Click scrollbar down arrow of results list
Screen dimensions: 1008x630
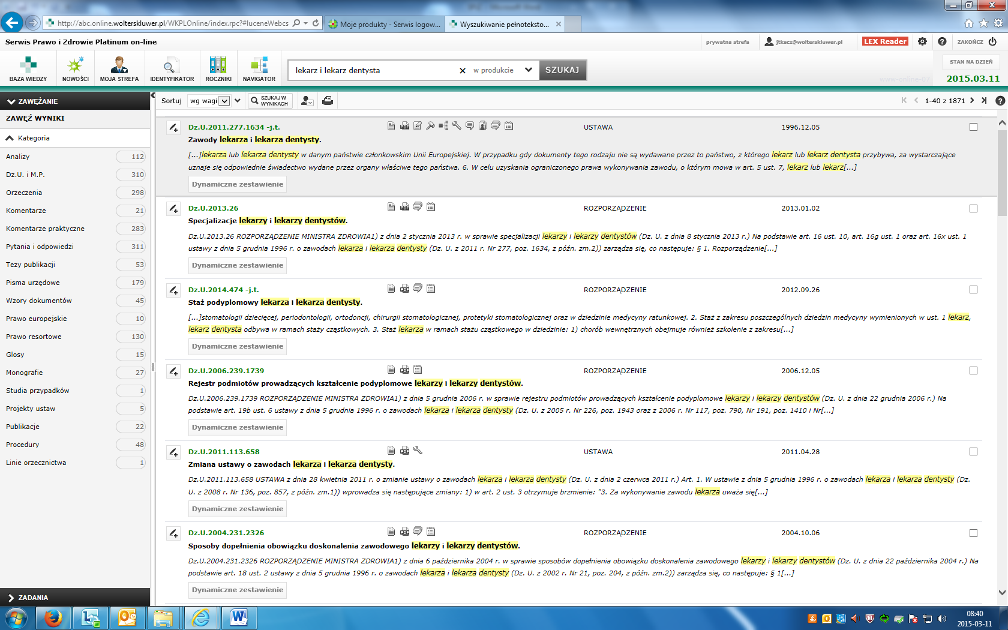click(x=1002, y=592)
